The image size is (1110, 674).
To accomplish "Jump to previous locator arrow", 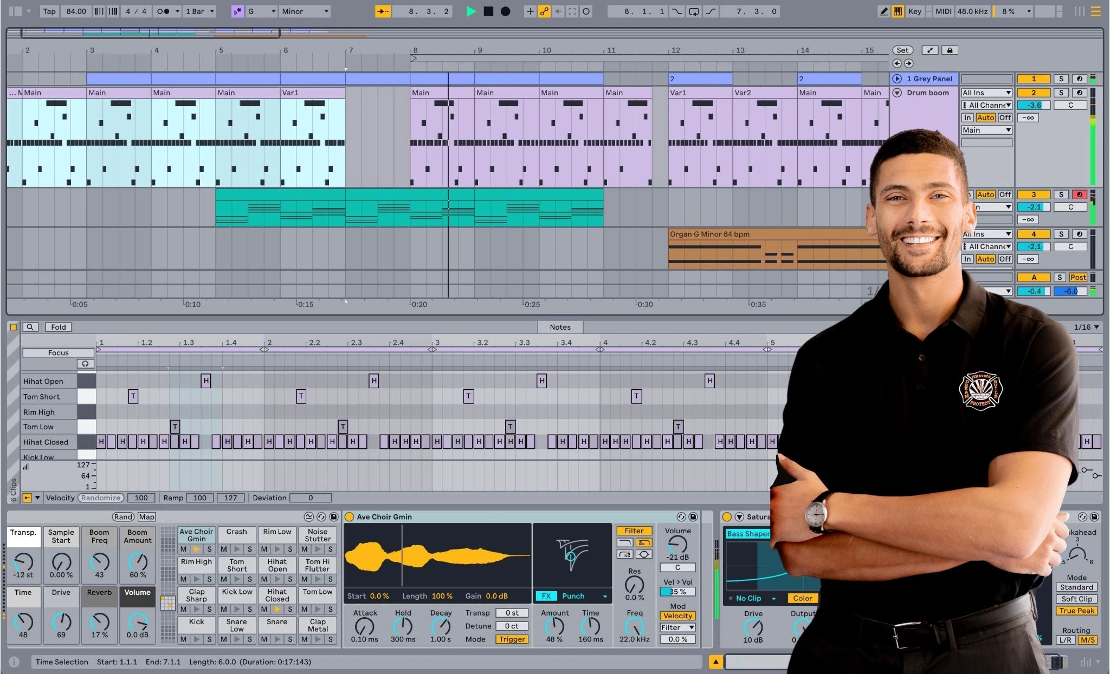I will [x=898, y=63].
